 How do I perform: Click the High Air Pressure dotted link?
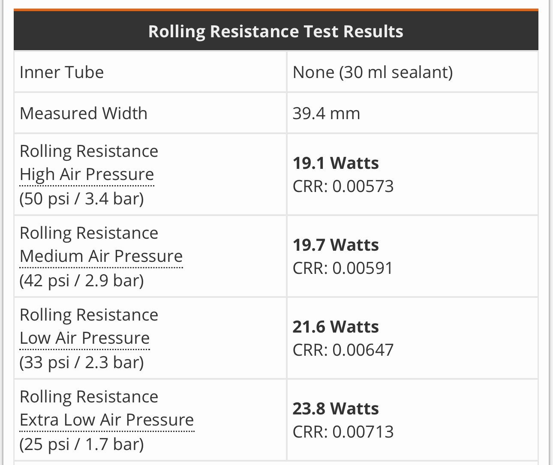click(x=87, y=174)
